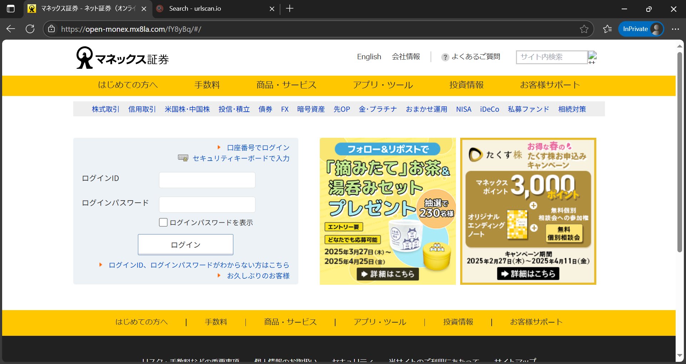Open よくあるご質問 link

click(x=476, y=57)
